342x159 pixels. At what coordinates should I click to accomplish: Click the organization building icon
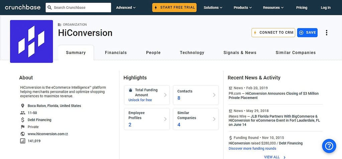coord(60,25)
